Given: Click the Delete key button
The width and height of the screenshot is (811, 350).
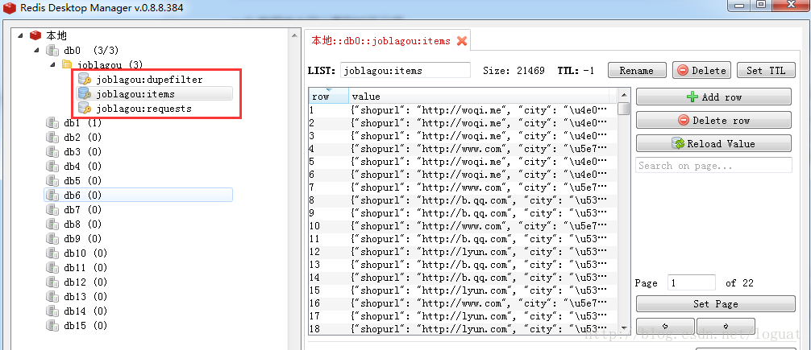Looking at the screenshot, I should pos(701,71).
